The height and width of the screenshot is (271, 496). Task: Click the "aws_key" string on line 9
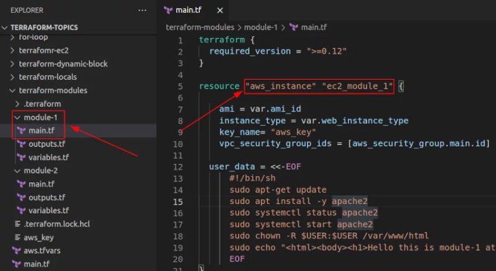293,132
